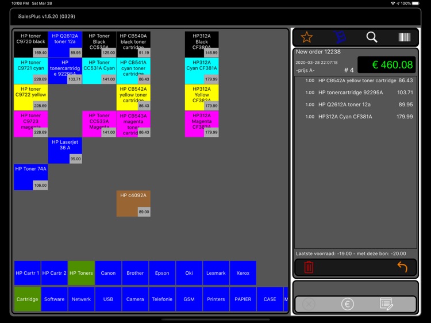Switch to the HP Cartr 1 subcategory
Screen dimensions: 431x323
[27, 273]
